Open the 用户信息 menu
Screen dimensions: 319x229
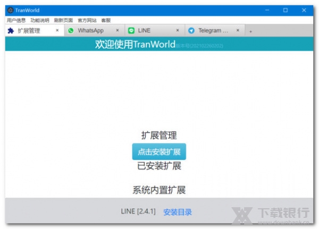[x=16, y=20]
